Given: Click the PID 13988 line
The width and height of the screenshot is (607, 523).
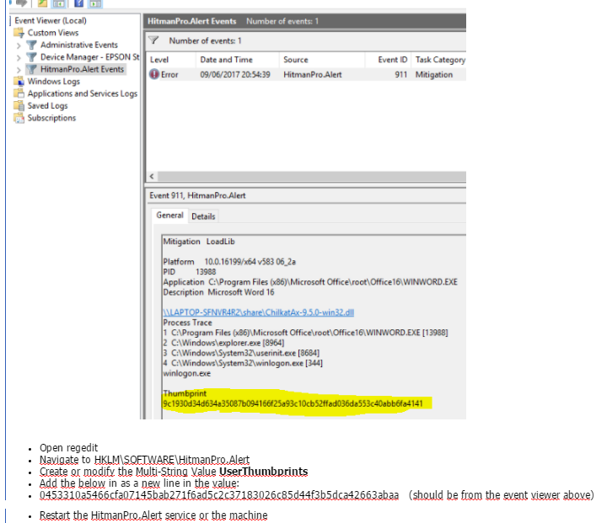Looking at the screenshot, I should [x=190, y=271].
